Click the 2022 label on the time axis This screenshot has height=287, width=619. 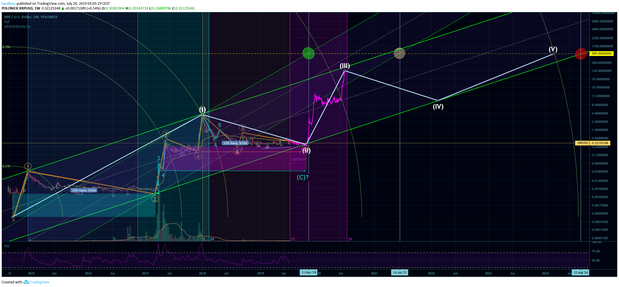pyautogui.click(x=431, y=273)
